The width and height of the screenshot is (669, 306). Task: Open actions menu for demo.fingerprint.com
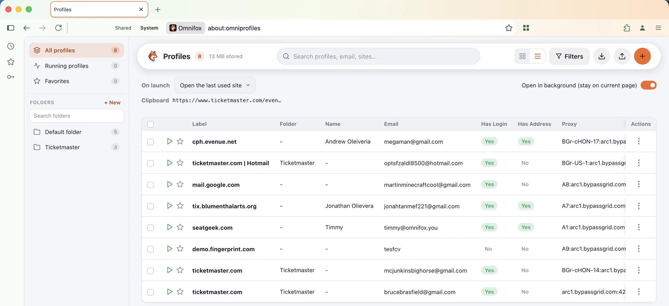pyautogui.click(x=639, y=249)
